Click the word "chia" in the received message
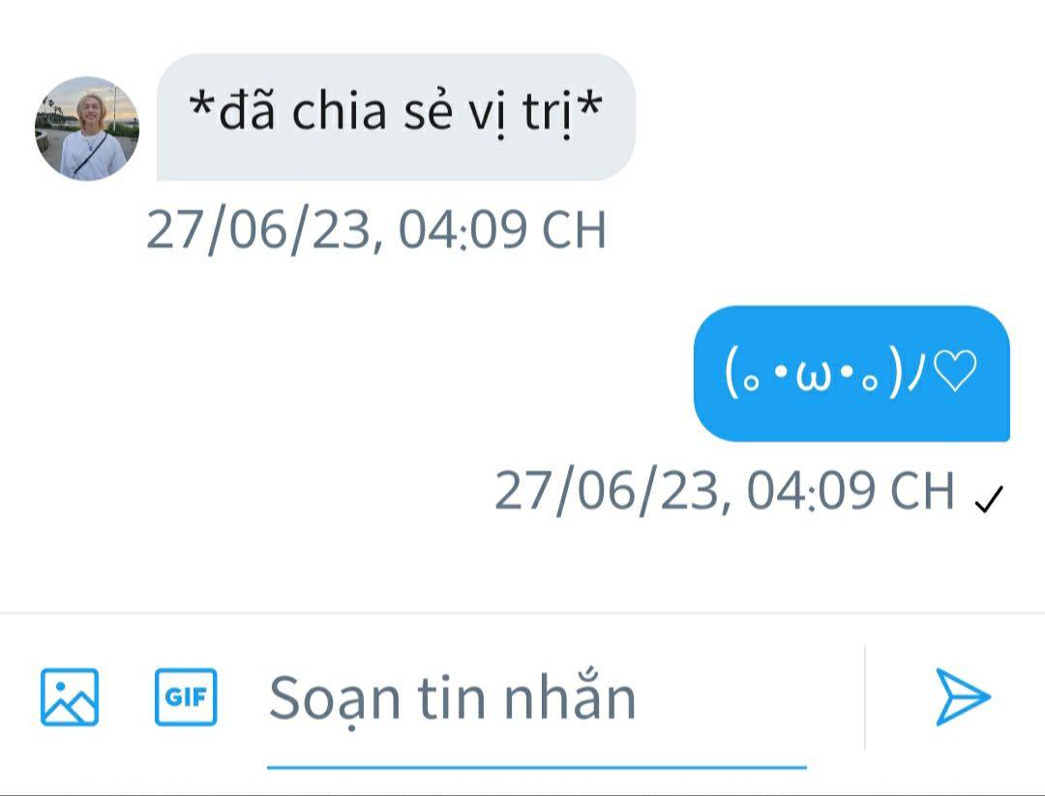 (x=340, y=110)
